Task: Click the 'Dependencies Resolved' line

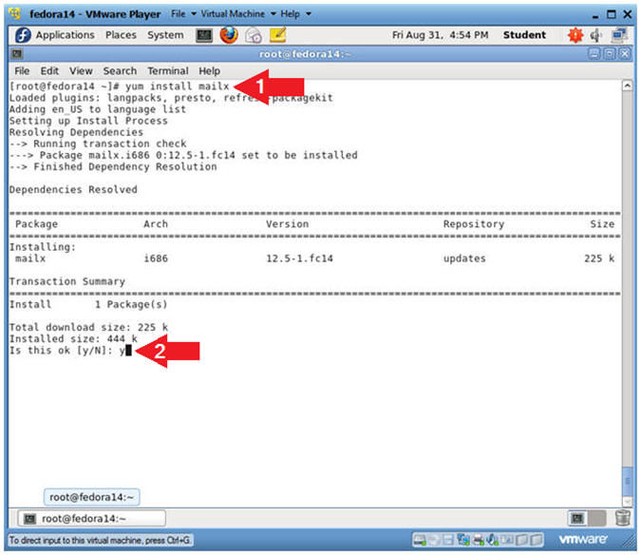Action: coord(73,189)
